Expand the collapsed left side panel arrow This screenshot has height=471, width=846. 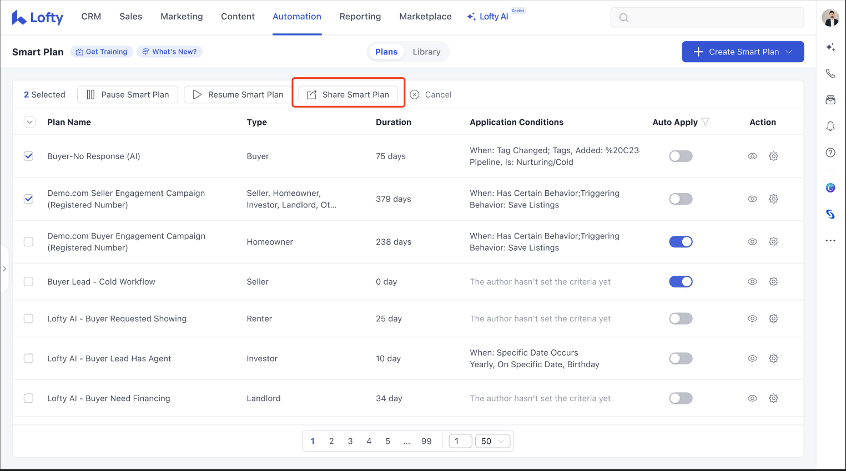4,269
